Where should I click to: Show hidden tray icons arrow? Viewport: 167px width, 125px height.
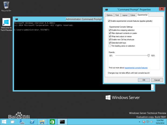140,122
